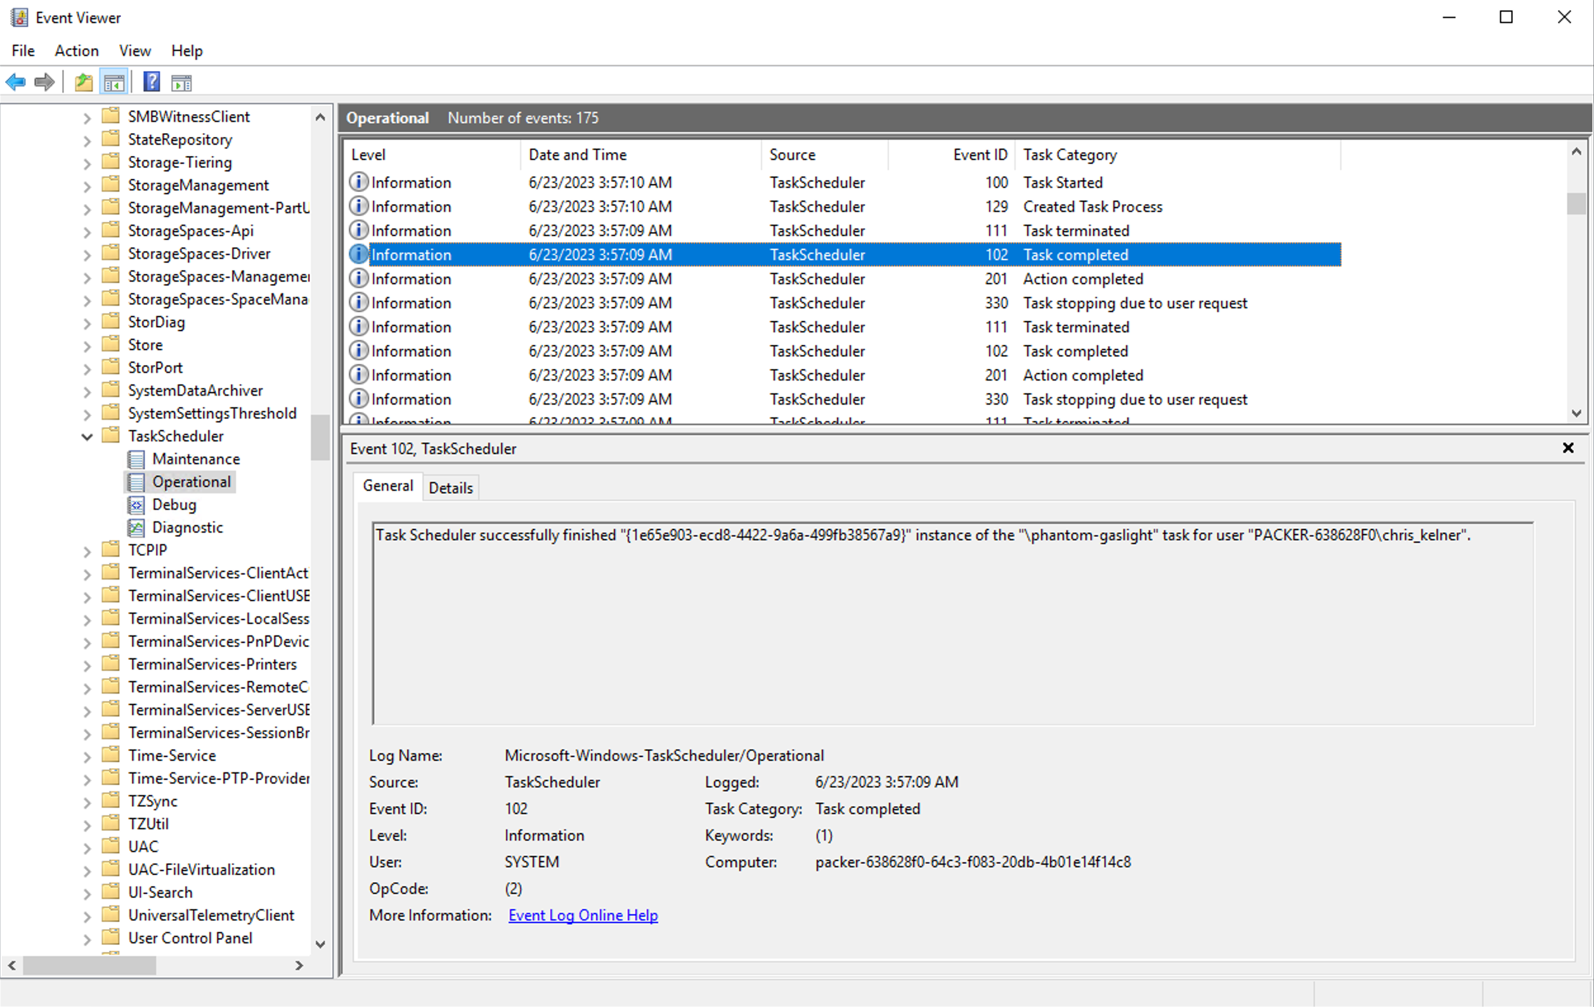The image size is (1594, 1007).
Task: Toggle the console tree visibility
Action: [114, 81]
